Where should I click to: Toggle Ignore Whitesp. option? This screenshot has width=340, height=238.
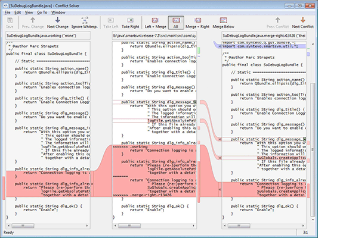point(84,23)
